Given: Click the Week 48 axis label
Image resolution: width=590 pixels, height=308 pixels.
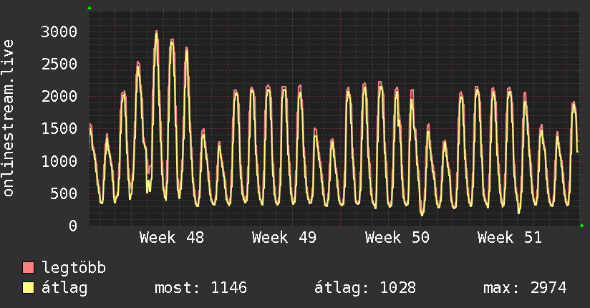Looking at the screenshot, I should pyautogui.click(x=171, y=238).
